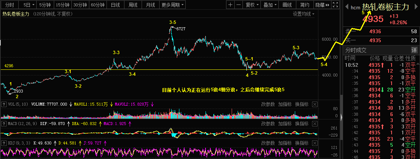
Task: Click 时间 column header
Action: coord(350,58)
